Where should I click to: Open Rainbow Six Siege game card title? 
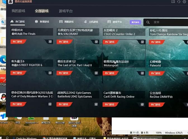pyautogui.click(x=168, y=32)
